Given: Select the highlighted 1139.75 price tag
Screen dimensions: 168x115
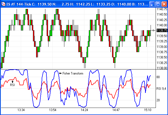Looking at the screenshot, I should (161, 30).
